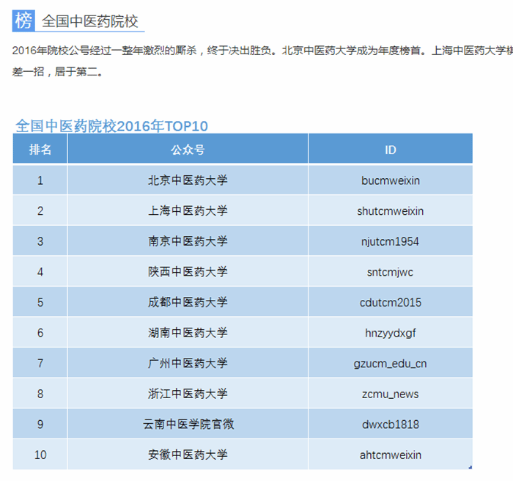
Task: Click 云南中医学院官微 entry
Action: (188, 424)
